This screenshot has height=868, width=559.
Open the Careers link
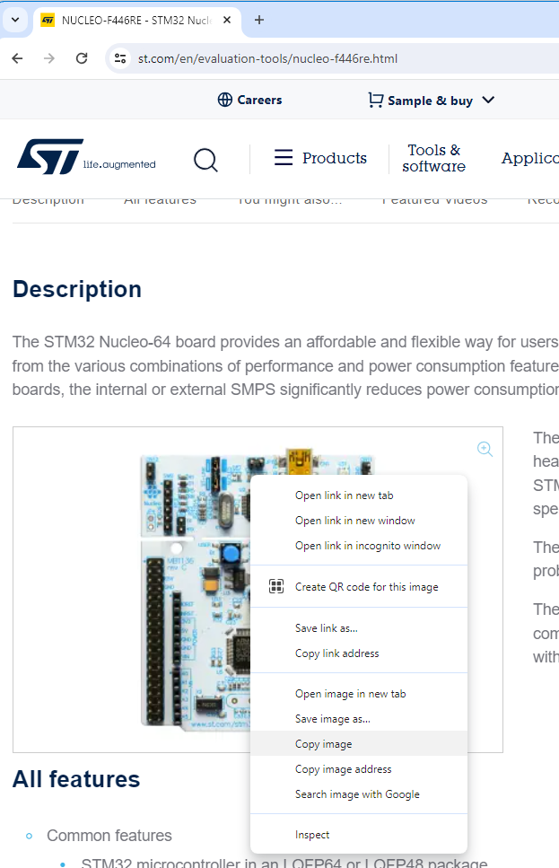point(259,100)
